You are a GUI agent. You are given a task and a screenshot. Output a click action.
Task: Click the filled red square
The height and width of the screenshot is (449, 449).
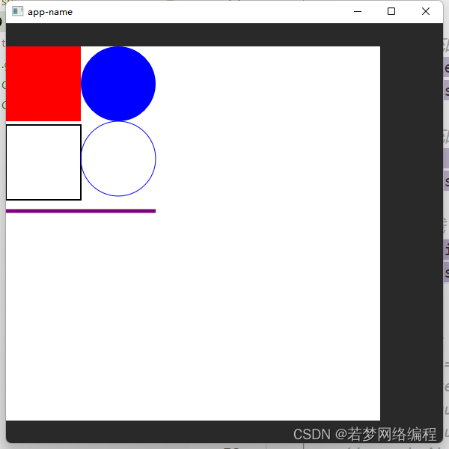click(x=43, y=84)
